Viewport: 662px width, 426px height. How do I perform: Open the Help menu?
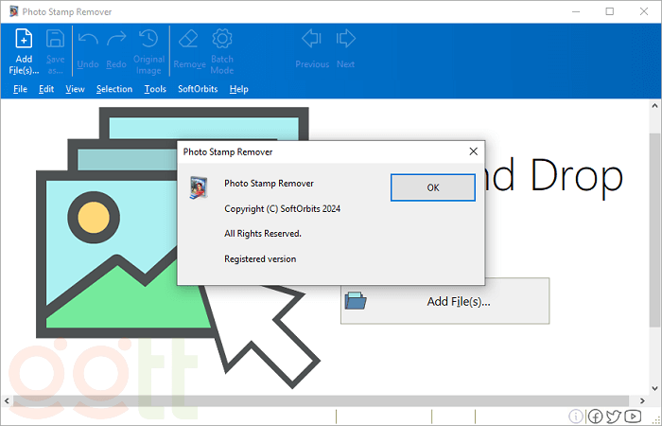point(238,89)
